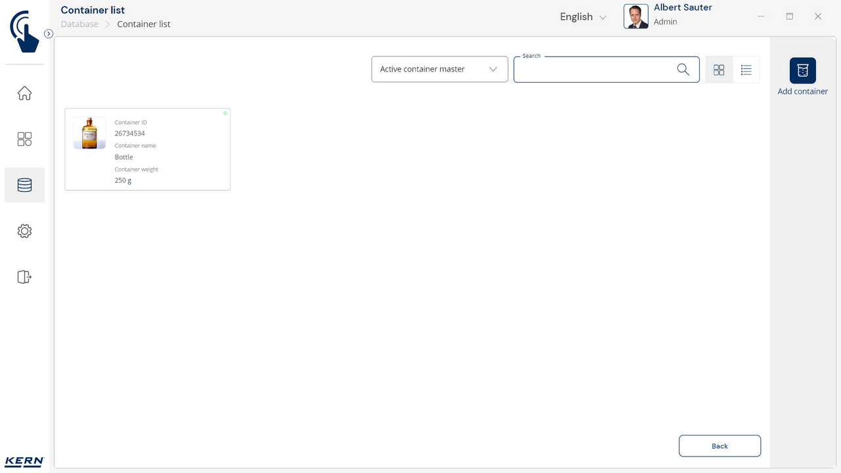Open the English language dropdown
Screen dimensions: 841x473
(x=583, y=17)
